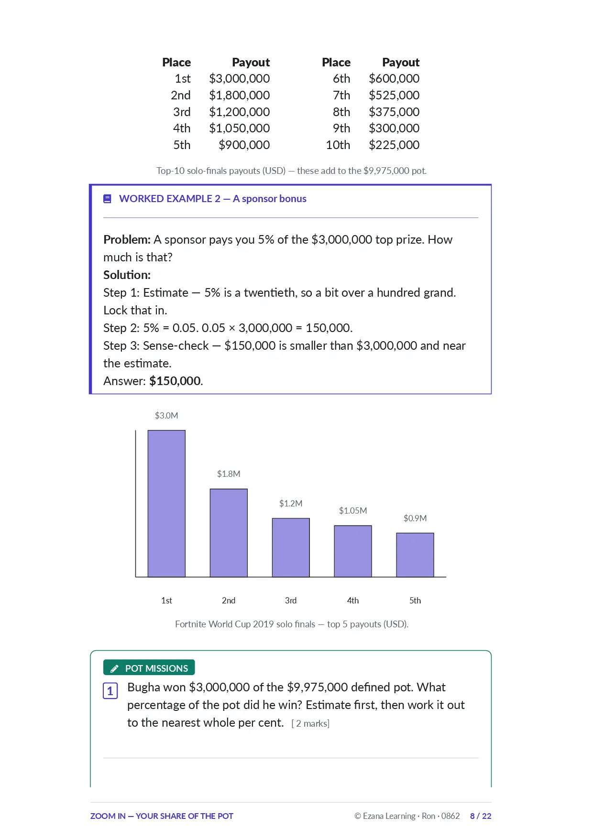The image size is (593, 838).
Task: Click the right Place column header
Action: 336,63
